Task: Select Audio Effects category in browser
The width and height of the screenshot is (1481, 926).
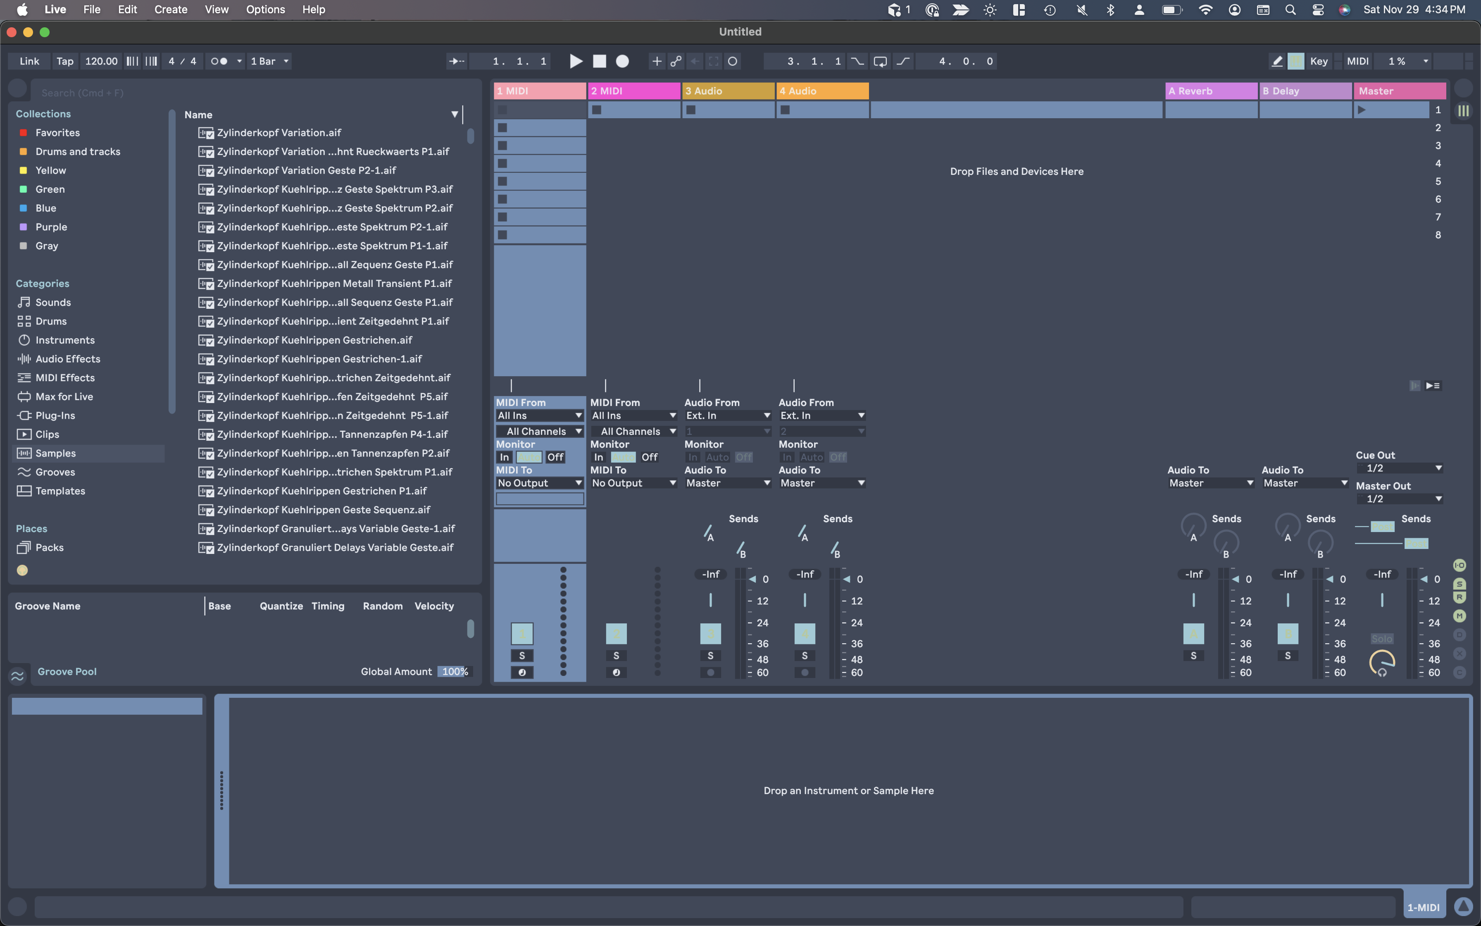Action: click(67, 359)
